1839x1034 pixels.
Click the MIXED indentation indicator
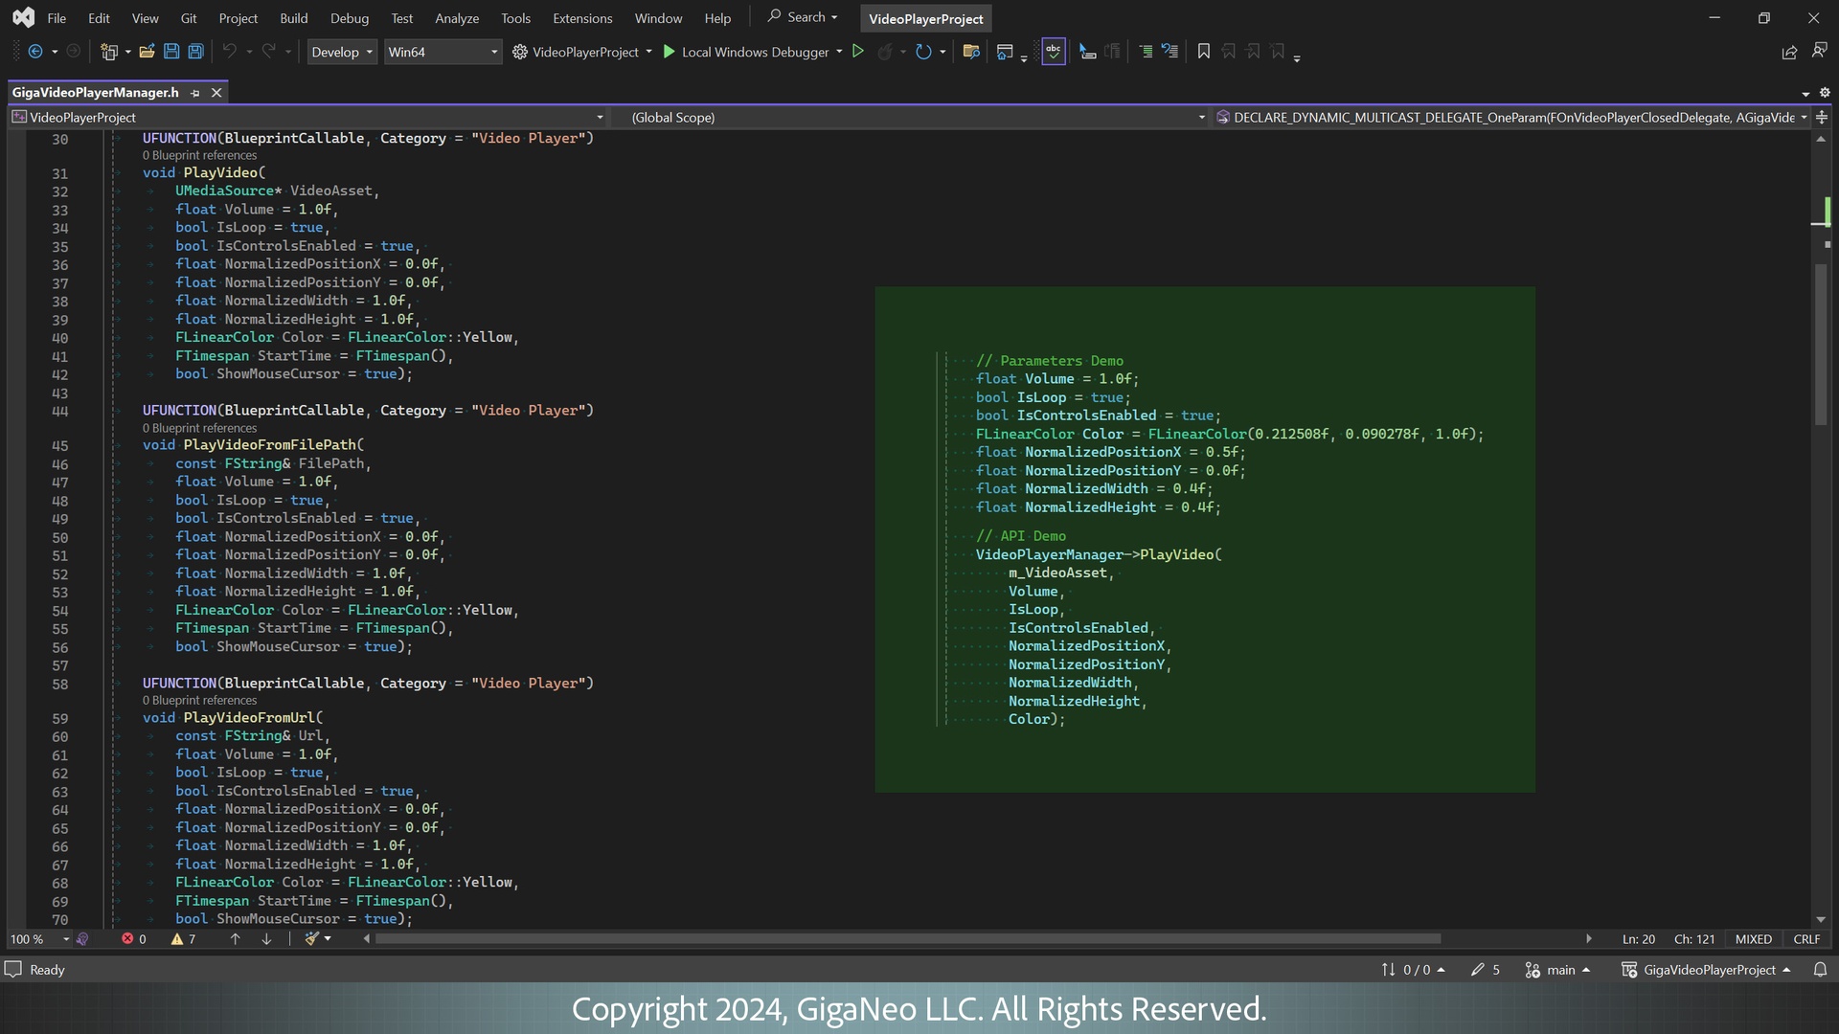pos(1754,939)
